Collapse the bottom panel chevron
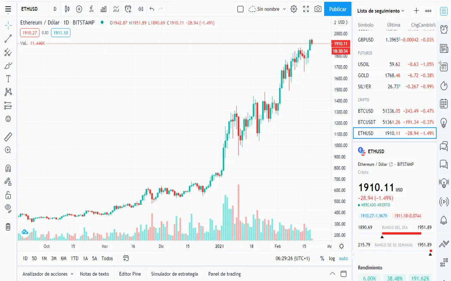 click(x=332, y=274)
